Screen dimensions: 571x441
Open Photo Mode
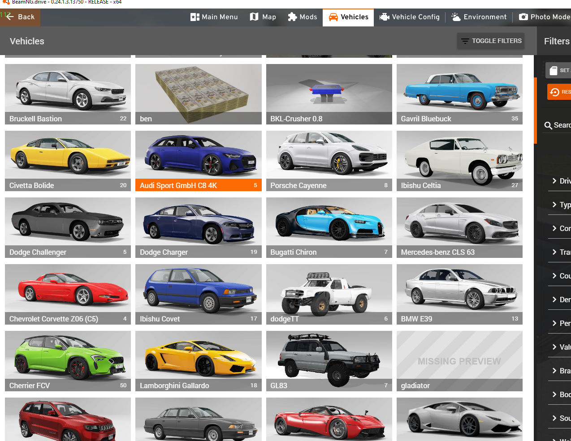pos(544,17)
